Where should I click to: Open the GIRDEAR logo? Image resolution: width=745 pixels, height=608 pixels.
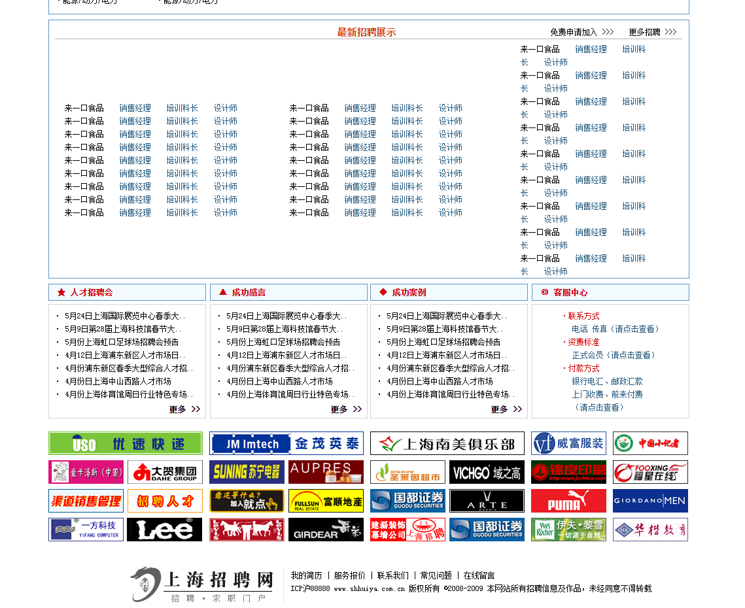click(x=326, y=530)
